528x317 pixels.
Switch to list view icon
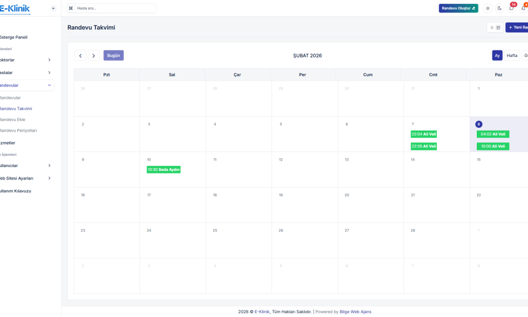(492, 27)
